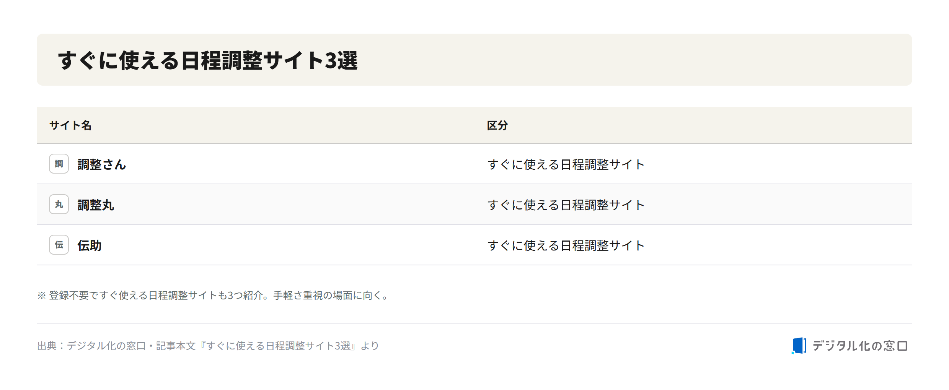Click the 調 icon badge
This screenshot has width=949, height=390.
click(x=59, y=164)
